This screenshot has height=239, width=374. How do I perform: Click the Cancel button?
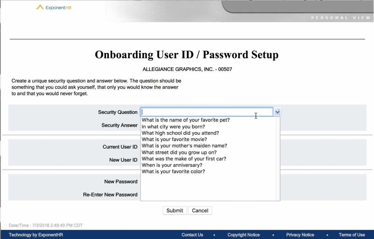click(200, 210)
